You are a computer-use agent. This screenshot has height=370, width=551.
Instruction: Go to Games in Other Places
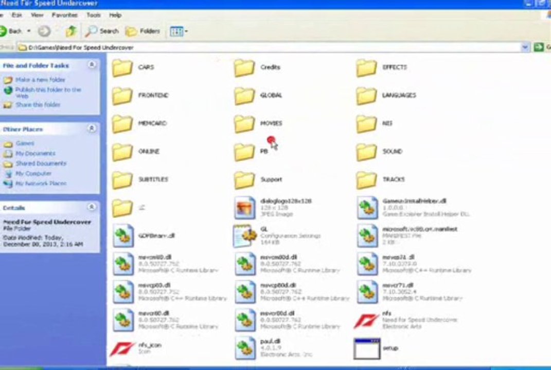(25, 143)
